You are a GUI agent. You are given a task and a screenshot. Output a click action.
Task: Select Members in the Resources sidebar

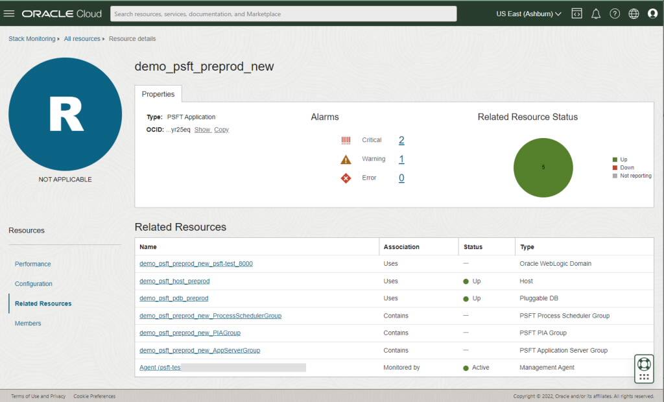pyautogui.click(x=28, y=323)
